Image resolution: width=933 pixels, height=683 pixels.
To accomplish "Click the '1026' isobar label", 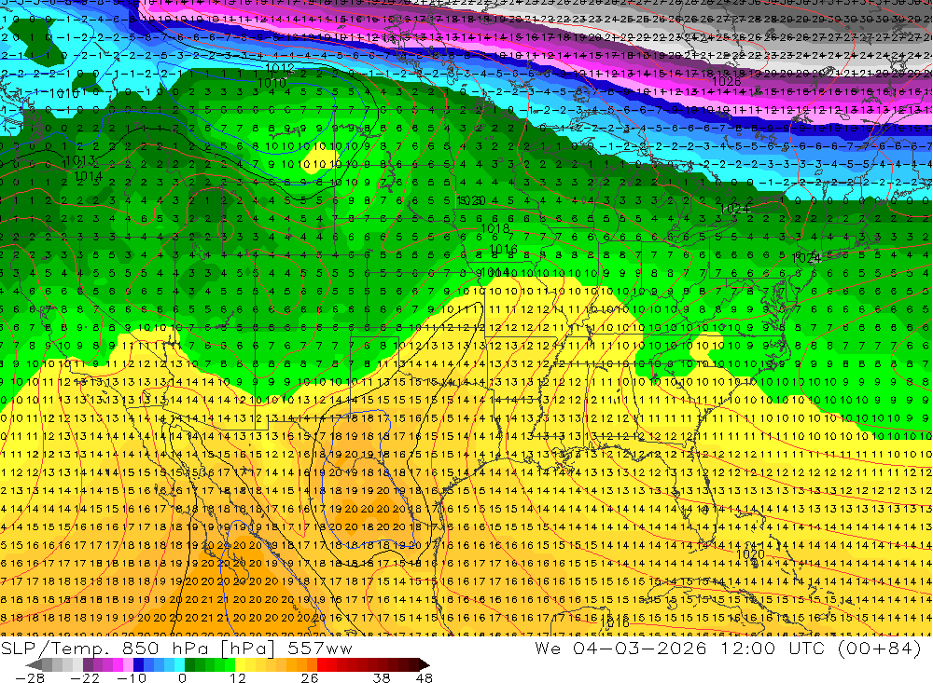I will point(726,81).
